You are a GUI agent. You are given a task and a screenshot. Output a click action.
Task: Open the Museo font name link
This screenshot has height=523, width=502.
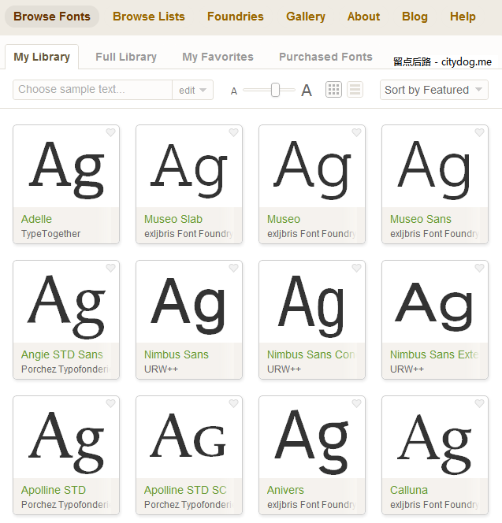[284, 219]
